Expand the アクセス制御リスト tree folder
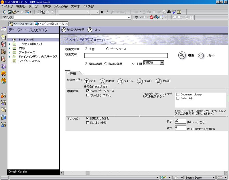 point(9,44)
